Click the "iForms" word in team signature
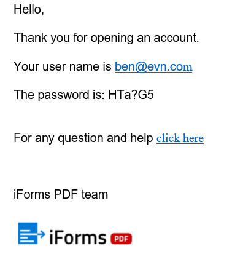This screenshot has height=254, width=251. [32, 194]
